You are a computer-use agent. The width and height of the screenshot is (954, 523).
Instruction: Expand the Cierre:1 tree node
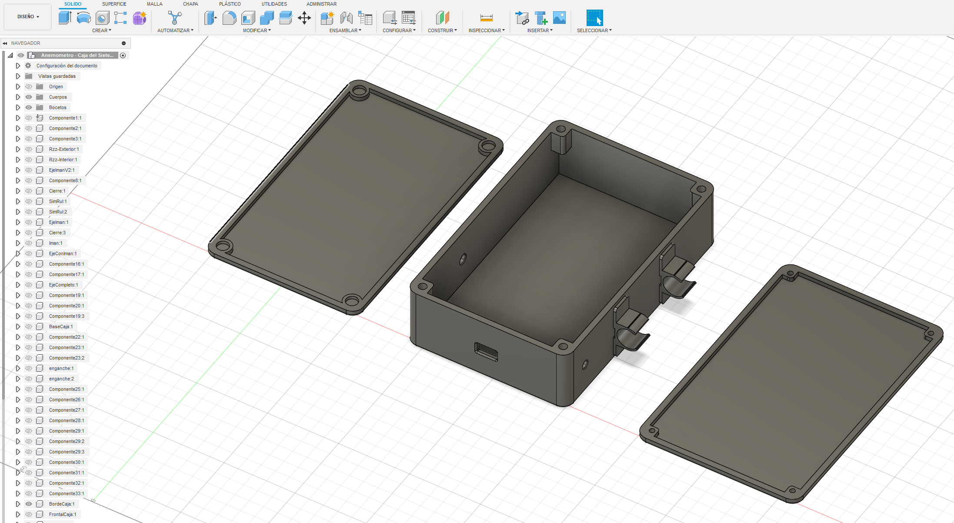point(18,191)
